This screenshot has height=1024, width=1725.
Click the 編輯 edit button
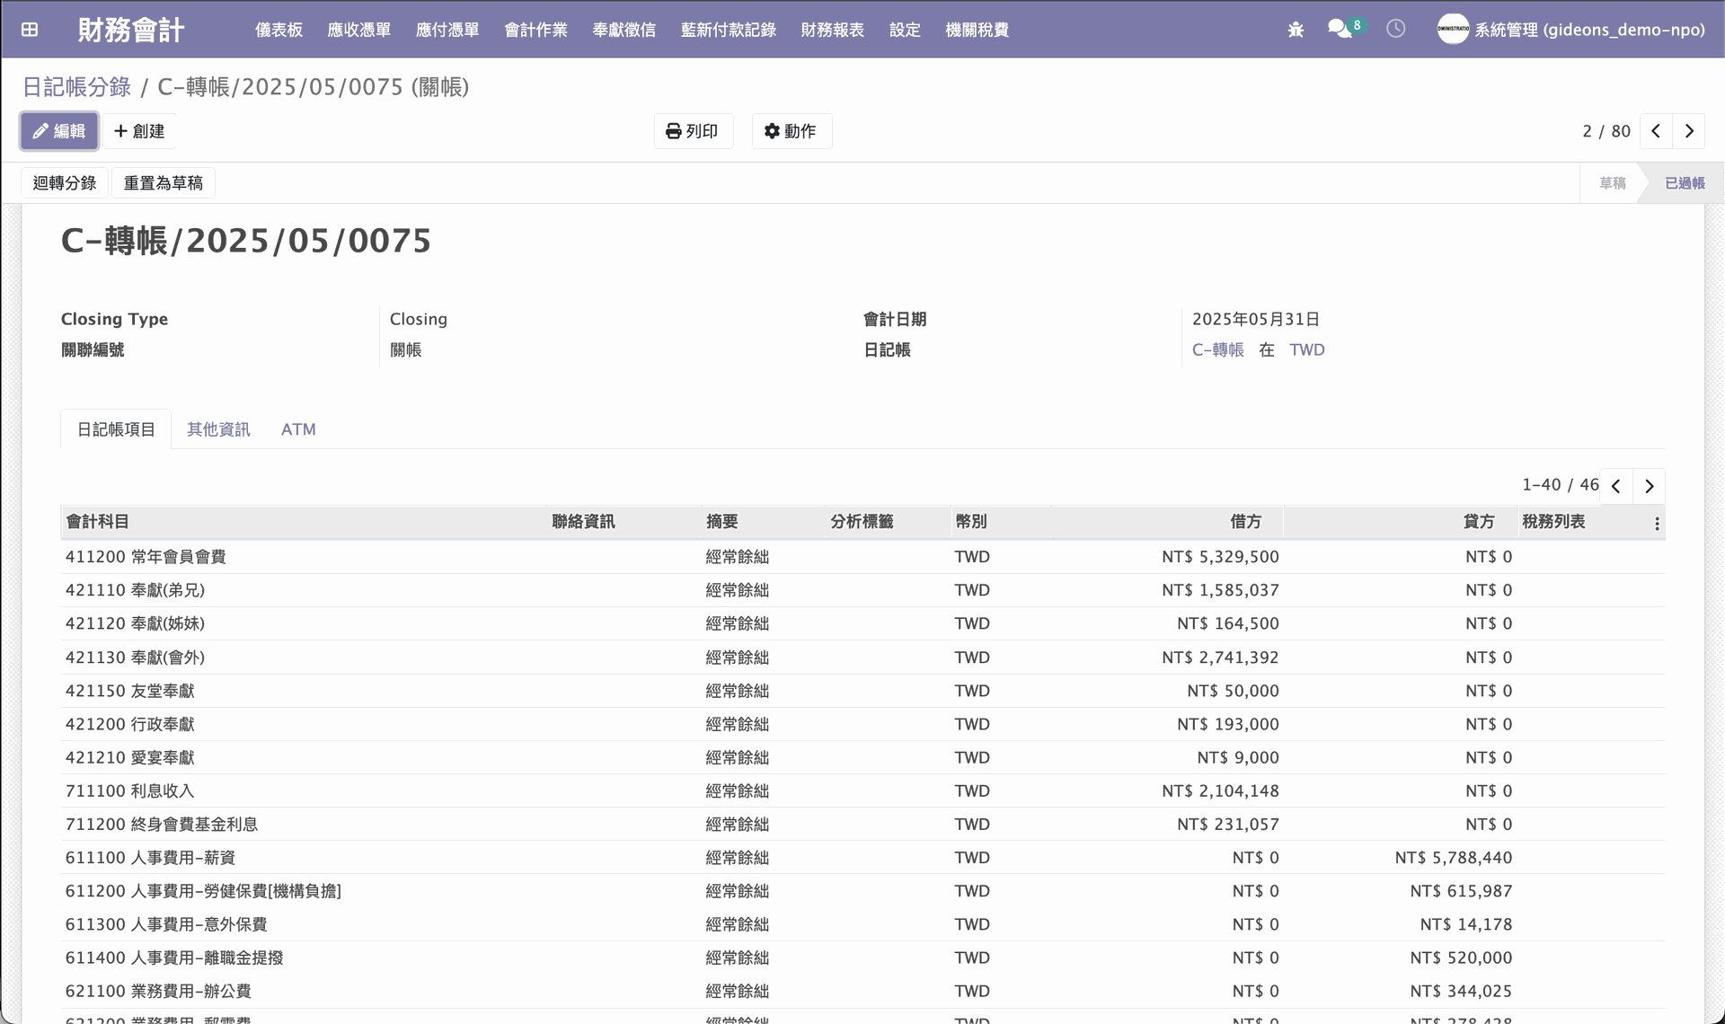point(59,131)
